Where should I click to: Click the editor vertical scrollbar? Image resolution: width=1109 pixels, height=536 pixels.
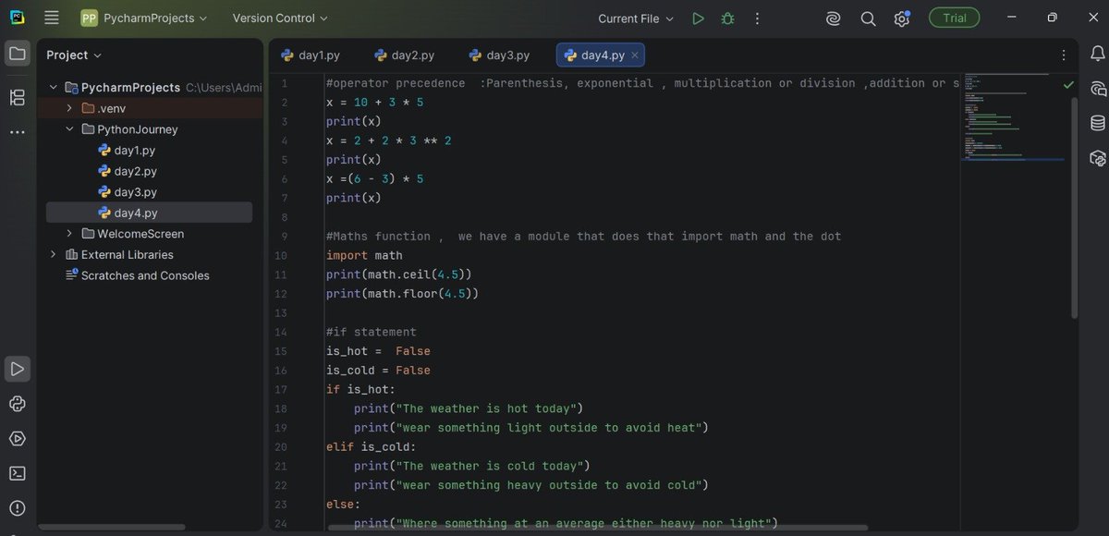point(1073,208)
